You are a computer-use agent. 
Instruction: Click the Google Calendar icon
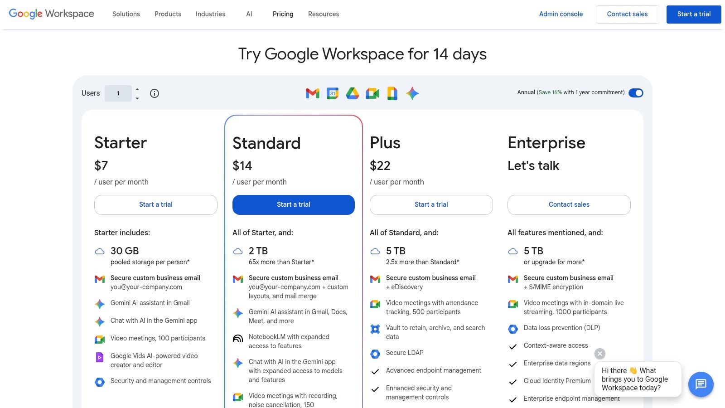pos(332,93)
